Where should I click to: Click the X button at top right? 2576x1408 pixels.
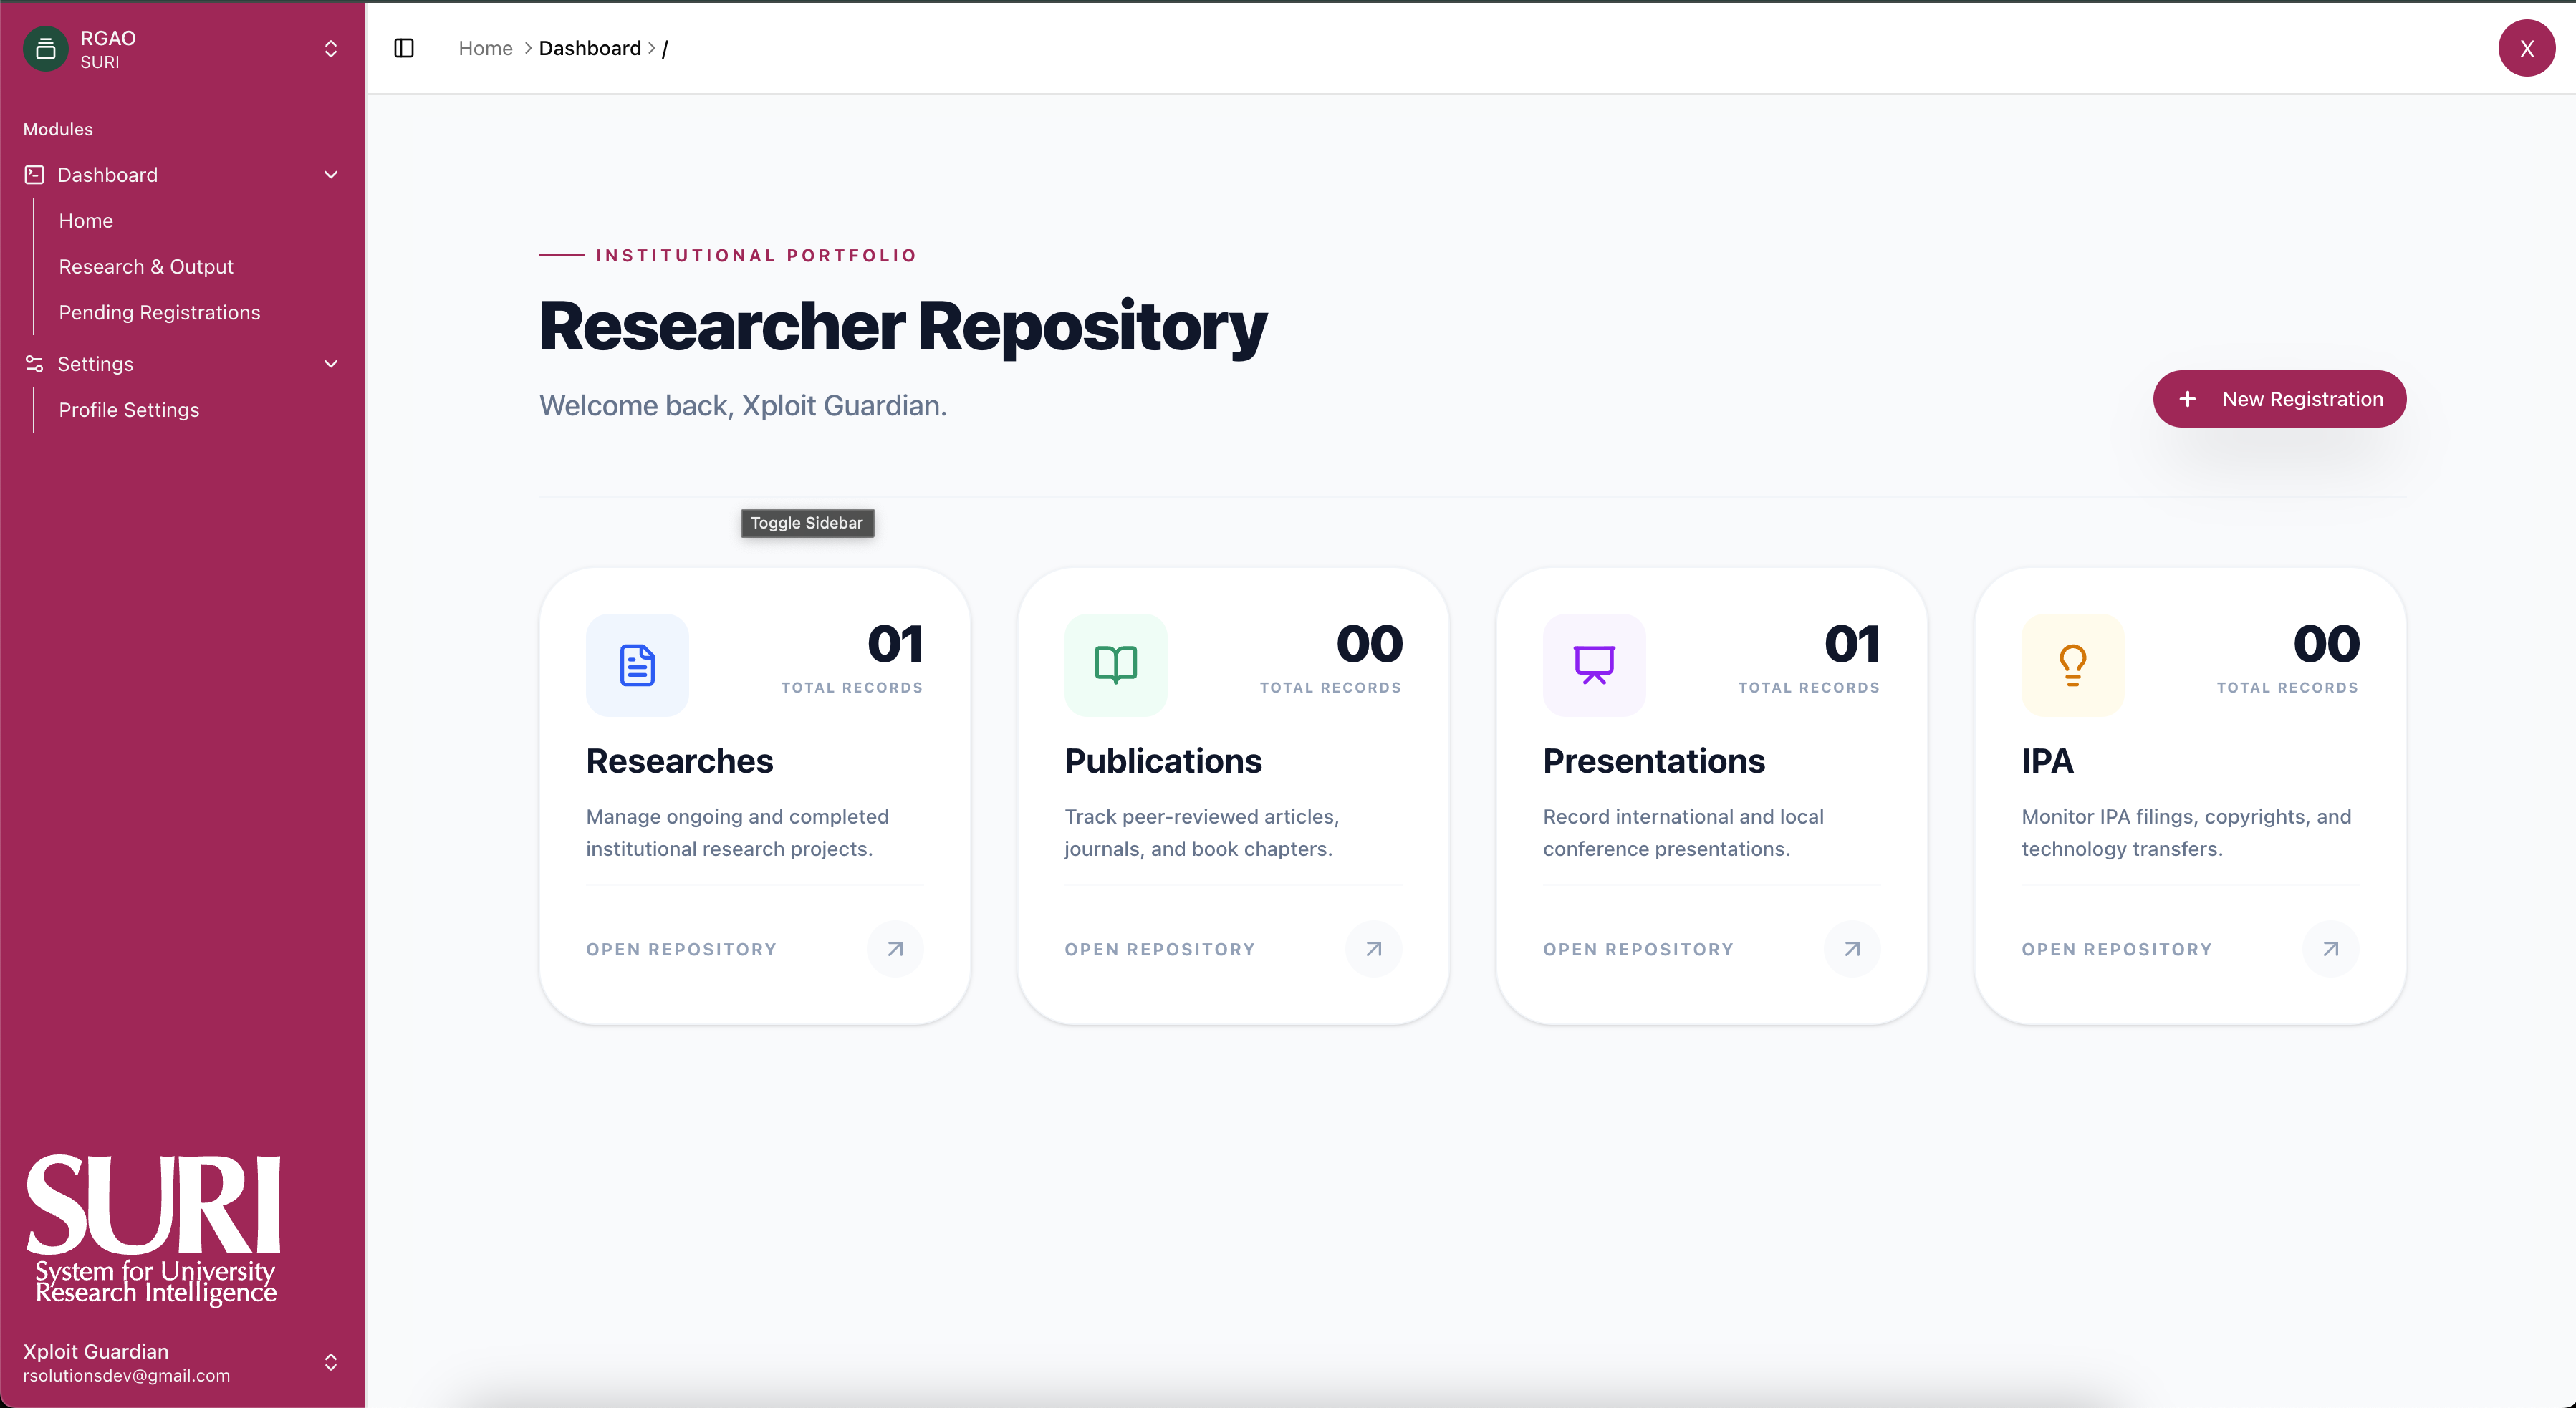(x=2527, y=48)
